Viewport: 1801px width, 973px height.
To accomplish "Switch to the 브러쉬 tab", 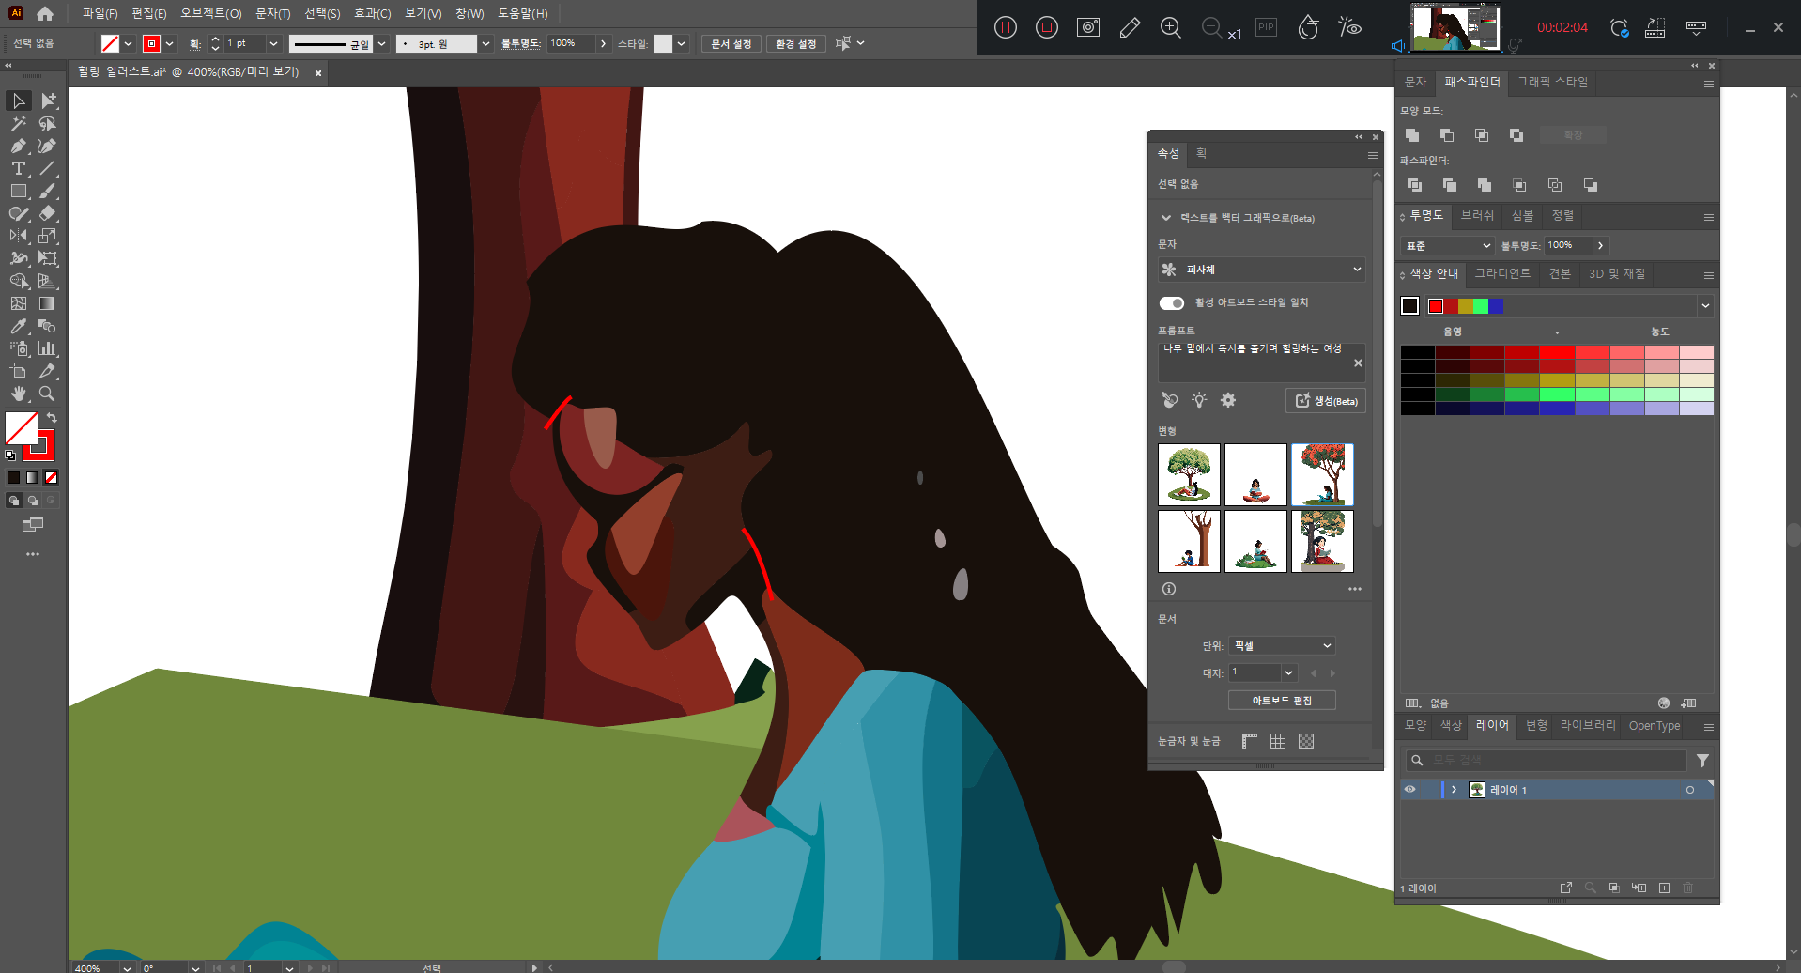I will click(1477, 215).
